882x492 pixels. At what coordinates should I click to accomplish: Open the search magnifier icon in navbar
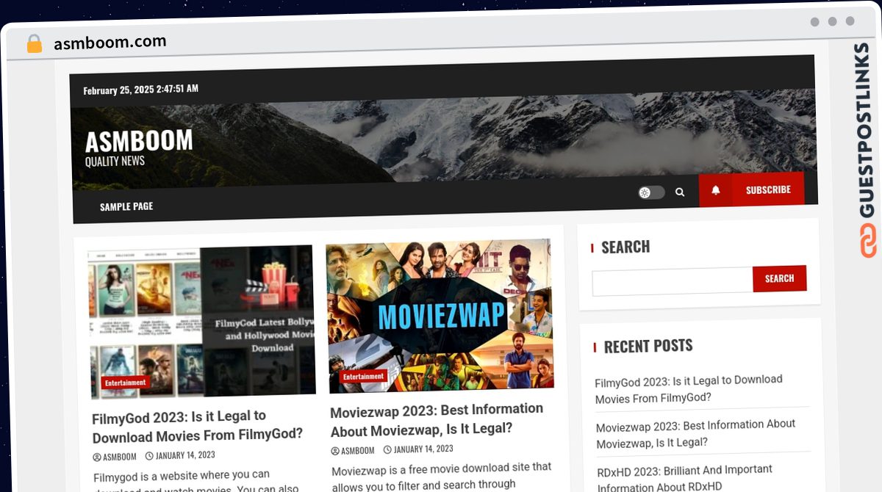click(680, 192)
